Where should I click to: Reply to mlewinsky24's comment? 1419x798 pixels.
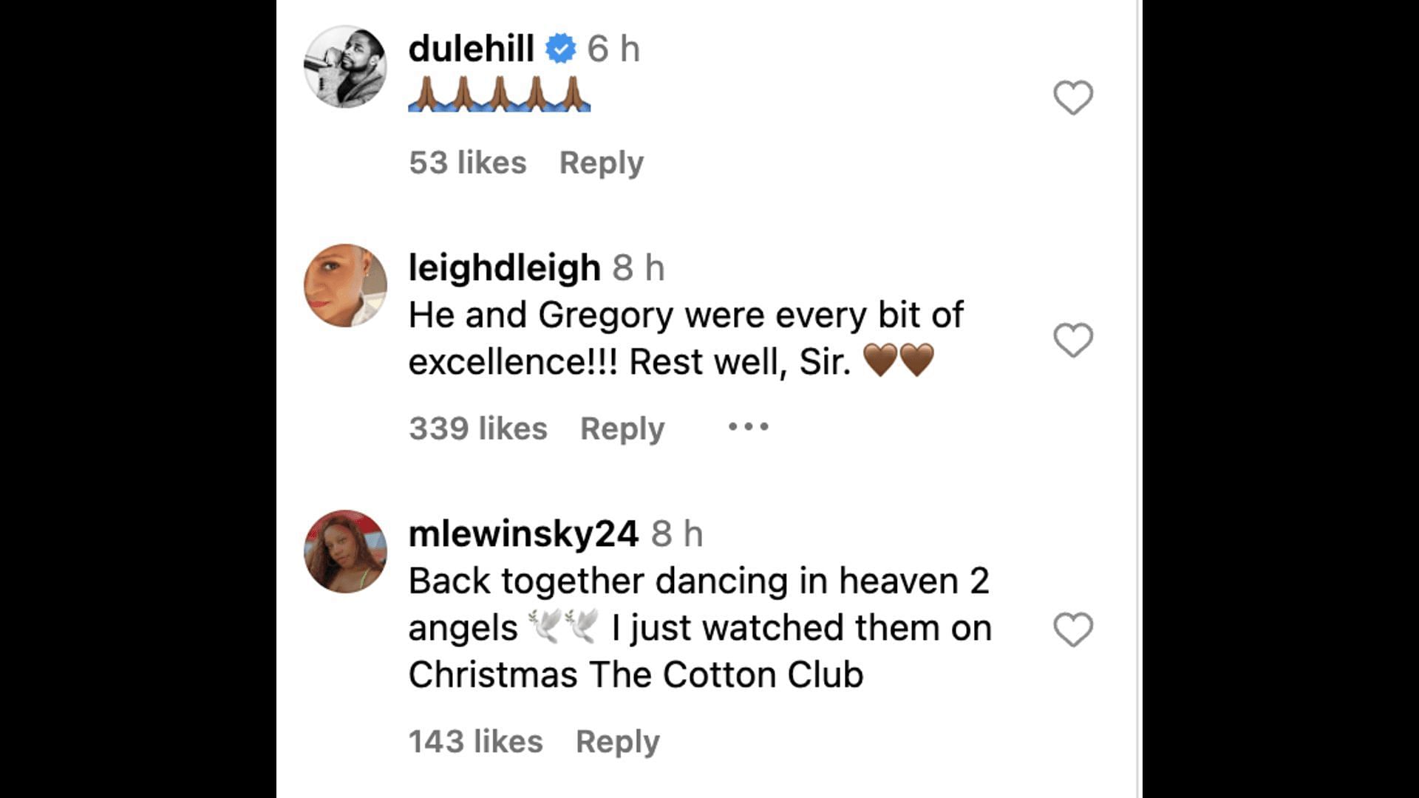[x=618, y=741]
